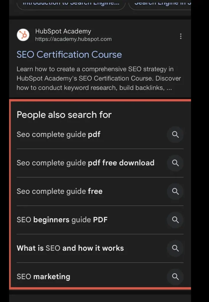The image size is (209, 302).
Task: Search for 'Seo complete guide free'
Action: point(60,191)
